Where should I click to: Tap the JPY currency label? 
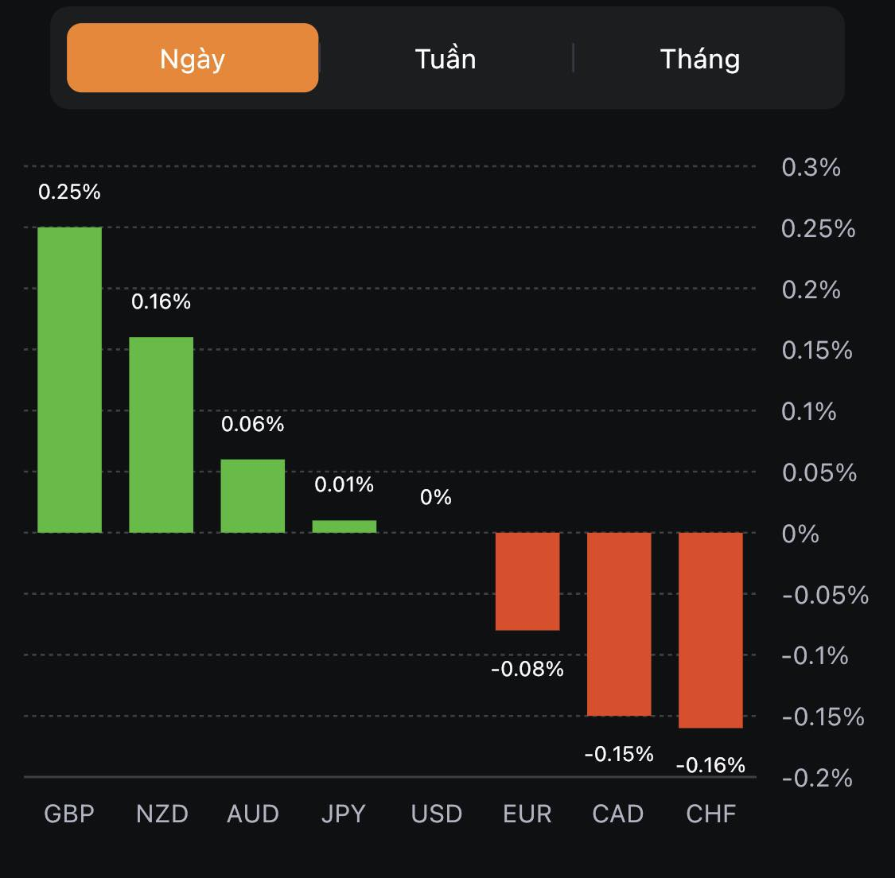344,814
